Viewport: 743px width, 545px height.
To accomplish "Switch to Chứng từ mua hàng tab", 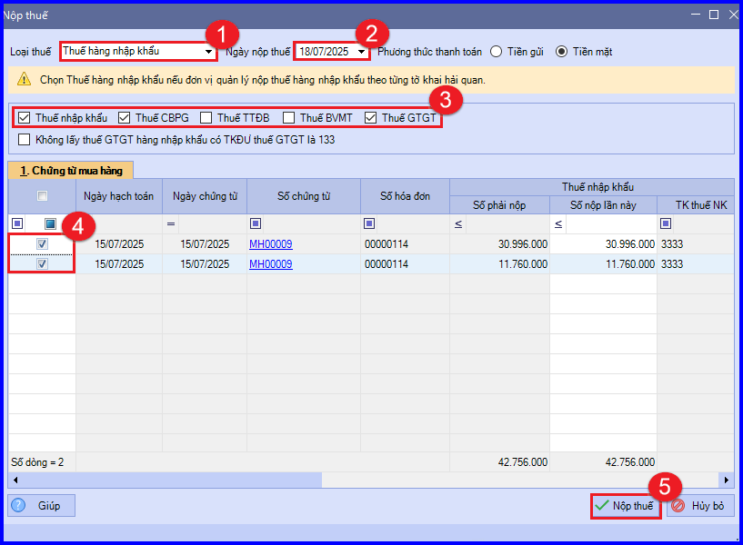I will click(71, 171).
